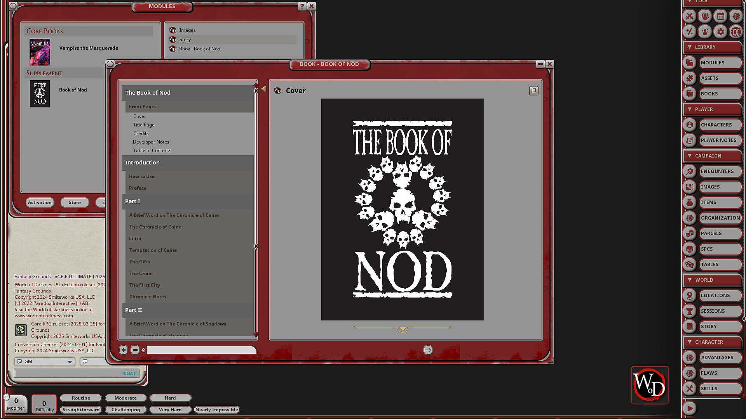
Task: Set difficulty to Challenging
Action: click(x=125, y=410)
